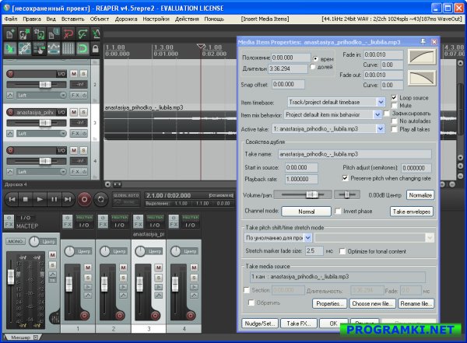467x343 pixels.
Task: Click the Pause transport button
Action: [54, 199]
